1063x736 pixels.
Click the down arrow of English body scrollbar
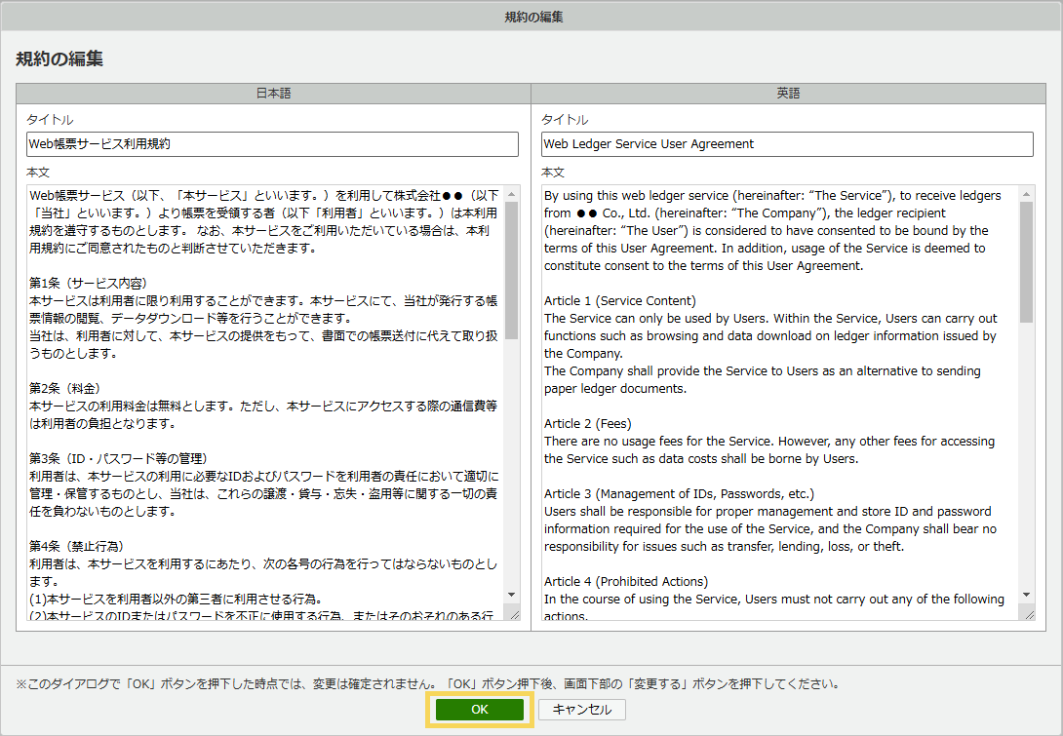[1026, 595]
